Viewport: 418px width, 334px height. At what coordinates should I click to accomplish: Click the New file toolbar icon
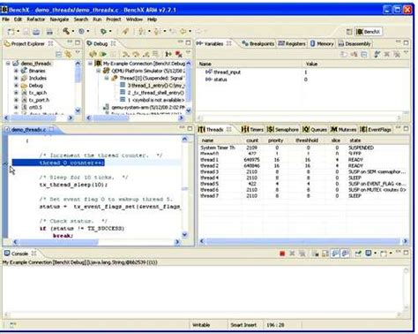click(x=11, y=32)
